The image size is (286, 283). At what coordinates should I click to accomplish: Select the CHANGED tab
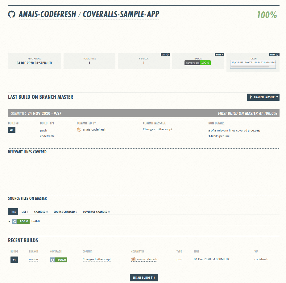click(40, 212)
